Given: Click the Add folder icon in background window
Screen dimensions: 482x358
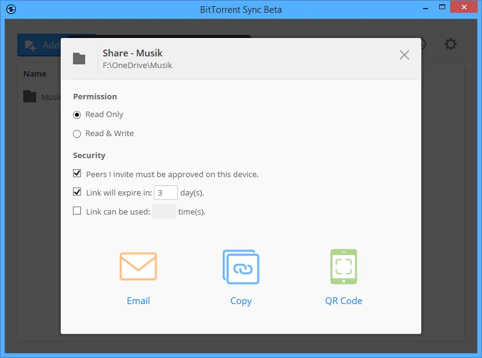Looking at the screenshot, I should pyautogui.click(x=30, y=45).
